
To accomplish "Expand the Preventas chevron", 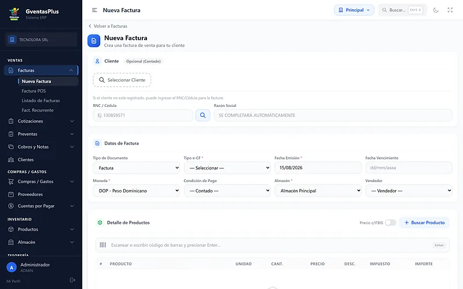I will click(x=72, y=134).
